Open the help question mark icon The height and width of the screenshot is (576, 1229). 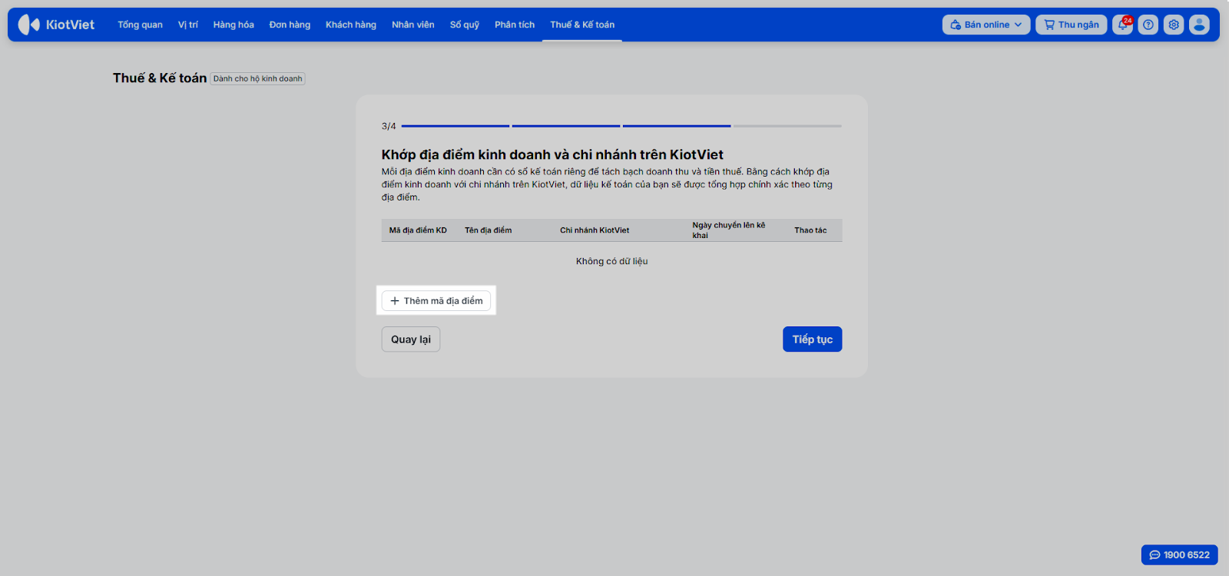point(1148,25)
